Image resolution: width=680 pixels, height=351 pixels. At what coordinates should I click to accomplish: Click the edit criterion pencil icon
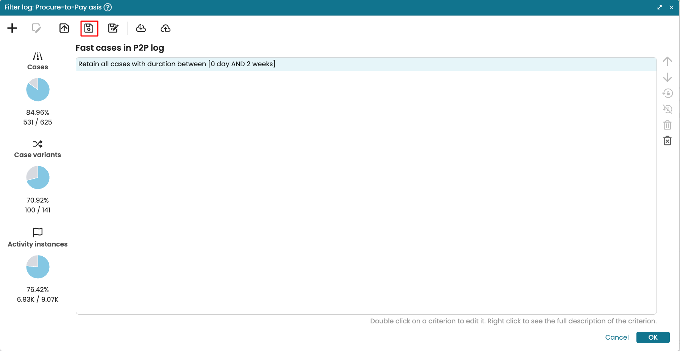pyautogui.click(x=36, y=28)
